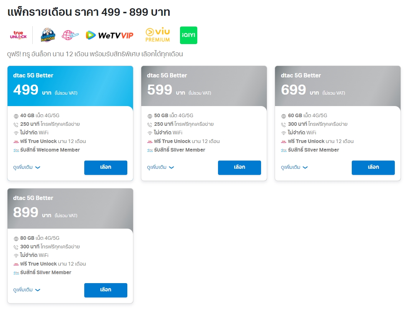The width and height of the screenshot is (407, 310).
Task: Expand ดูเพิ่มเติม in the 599 package
Action: (x=161, y=167)
